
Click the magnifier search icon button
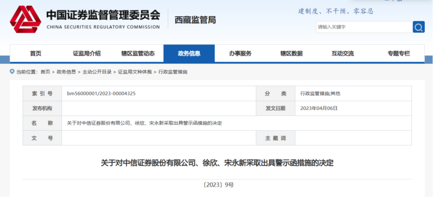(419, 27)
